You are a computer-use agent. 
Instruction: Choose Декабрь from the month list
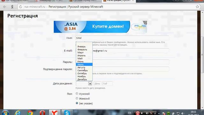pyautogui.click(x=84, y=79)
